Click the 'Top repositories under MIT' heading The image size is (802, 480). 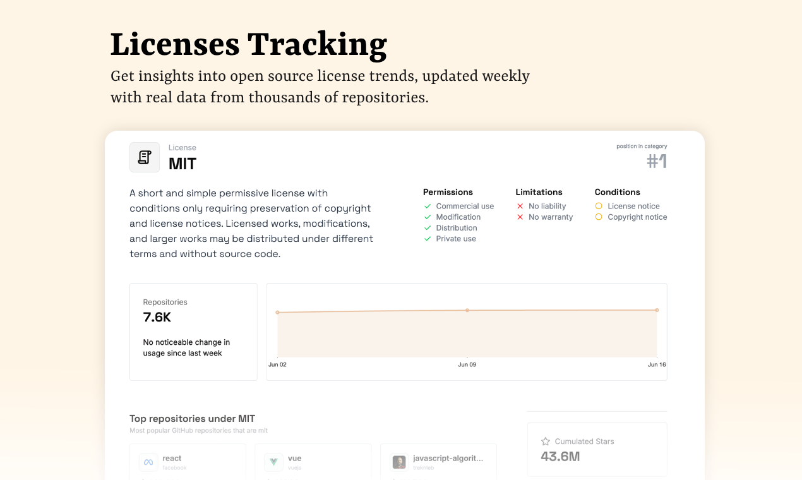tap(192, 418)
